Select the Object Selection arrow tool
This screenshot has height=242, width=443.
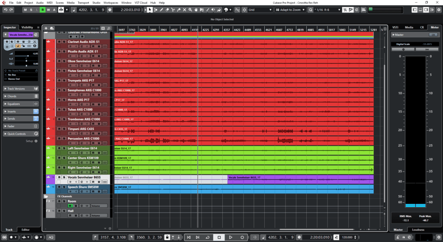click(150, 10)
